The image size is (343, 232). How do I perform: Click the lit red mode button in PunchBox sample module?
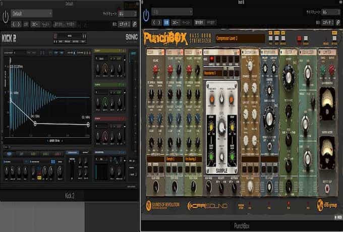click(x=211, y=59)
